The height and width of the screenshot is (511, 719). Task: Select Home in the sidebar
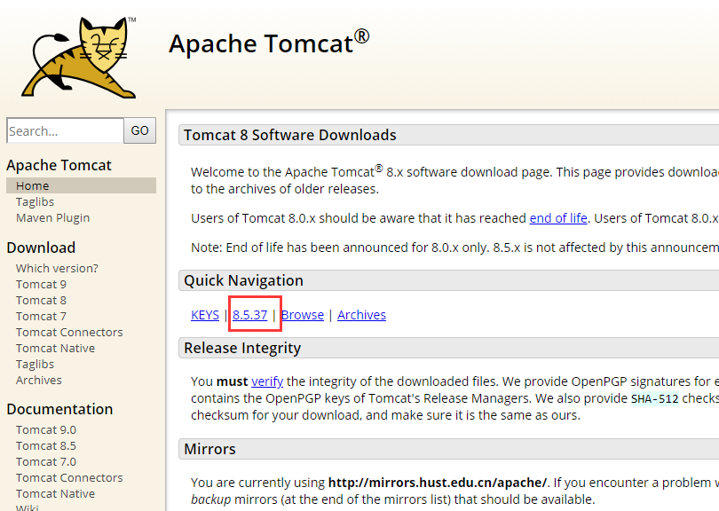[x=32, y=185]
